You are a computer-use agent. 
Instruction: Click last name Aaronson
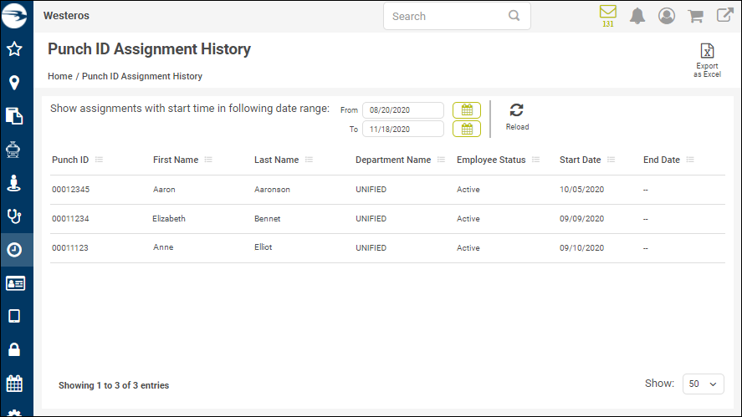272,190
